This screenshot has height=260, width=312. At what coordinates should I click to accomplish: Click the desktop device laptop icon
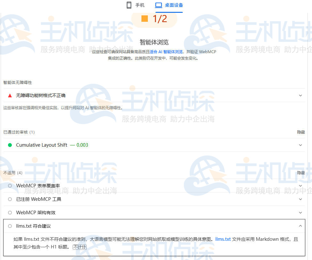pyautogui.click(x=159, y=5)
